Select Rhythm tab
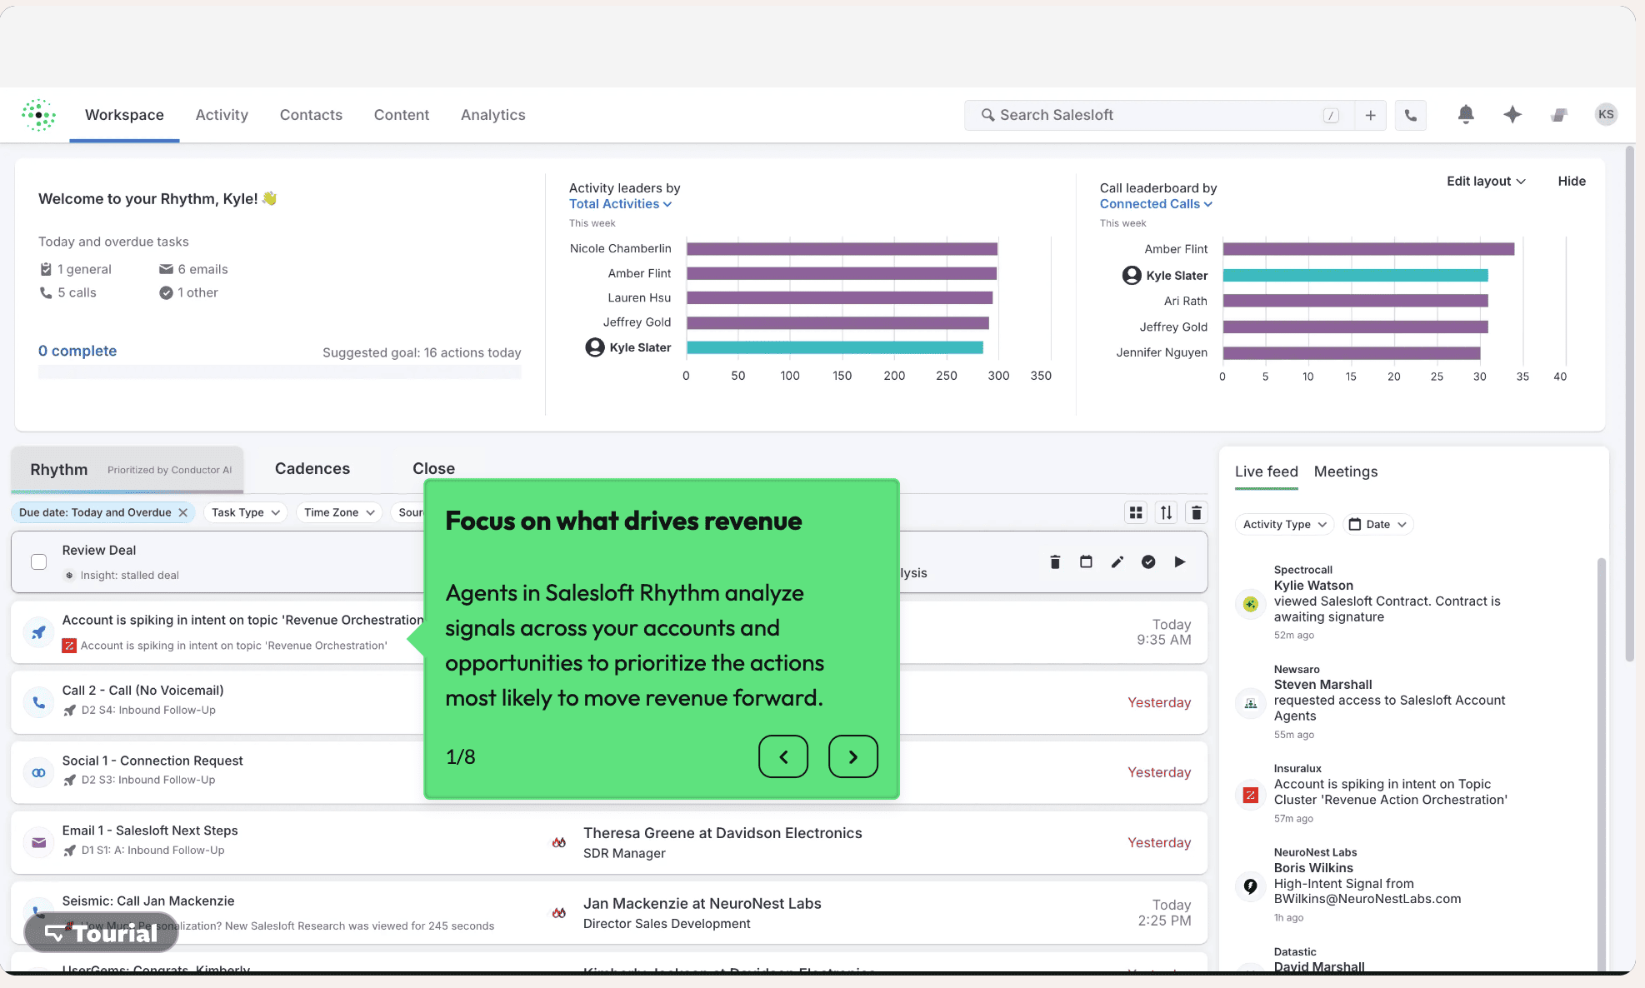 point(127,470)
